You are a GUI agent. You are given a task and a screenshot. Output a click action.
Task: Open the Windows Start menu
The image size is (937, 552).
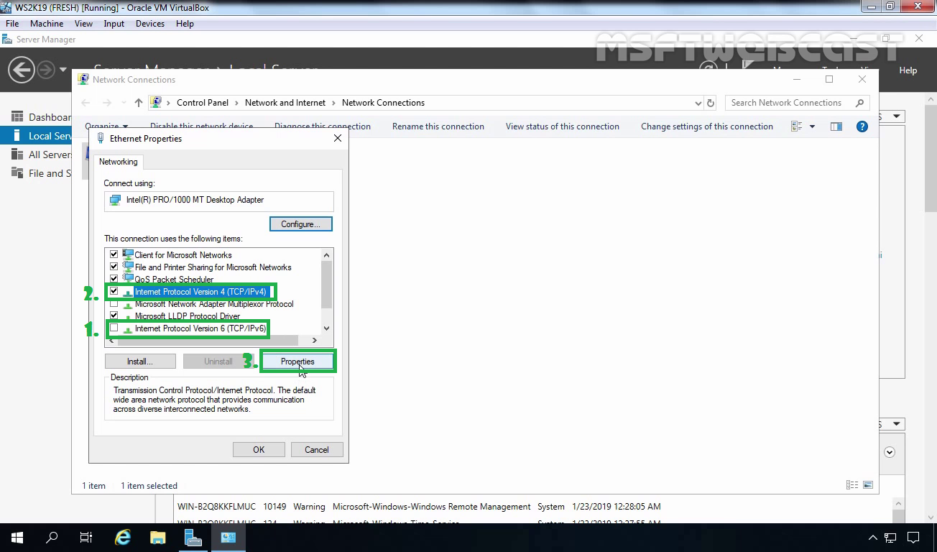point(17,538)
